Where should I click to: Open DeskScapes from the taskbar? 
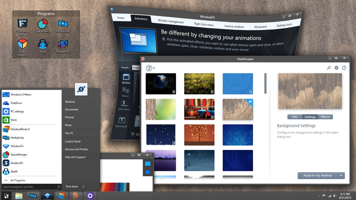point(76,196)
